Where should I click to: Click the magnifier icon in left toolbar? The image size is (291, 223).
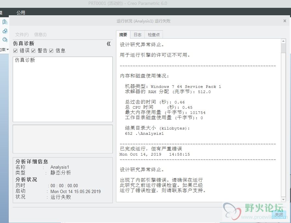pyautogui.click(x=5, y=40)
